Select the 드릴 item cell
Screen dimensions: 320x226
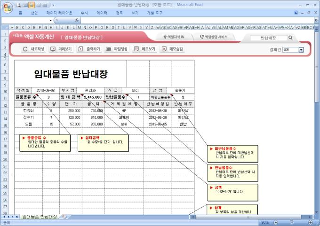pos(29,124)
